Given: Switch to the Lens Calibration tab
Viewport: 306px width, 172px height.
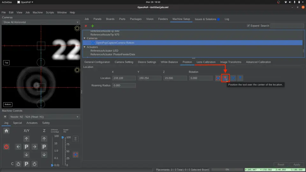Looking at the screenshot, I should click(206, 62).
